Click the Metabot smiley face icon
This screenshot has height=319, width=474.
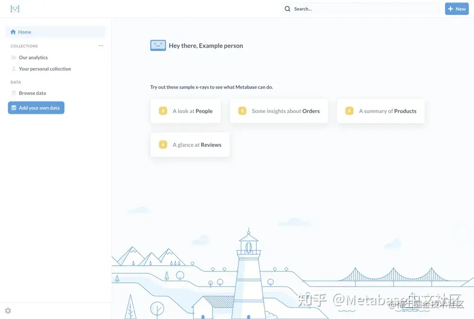point(158,46)
